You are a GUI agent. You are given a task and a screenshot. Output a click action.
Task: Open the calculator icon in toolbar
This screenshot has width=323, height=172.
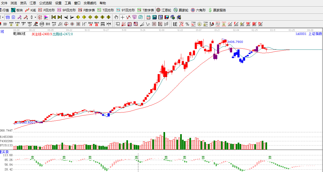tap(154, 17)
